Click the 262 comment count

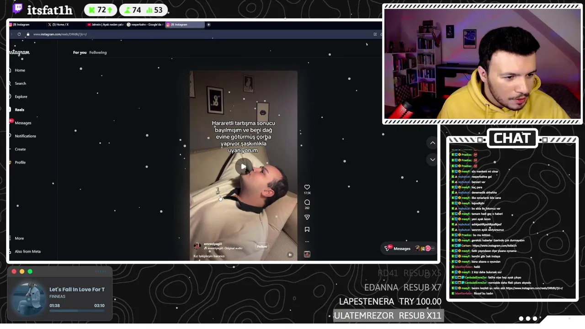(x=307, y=208)
